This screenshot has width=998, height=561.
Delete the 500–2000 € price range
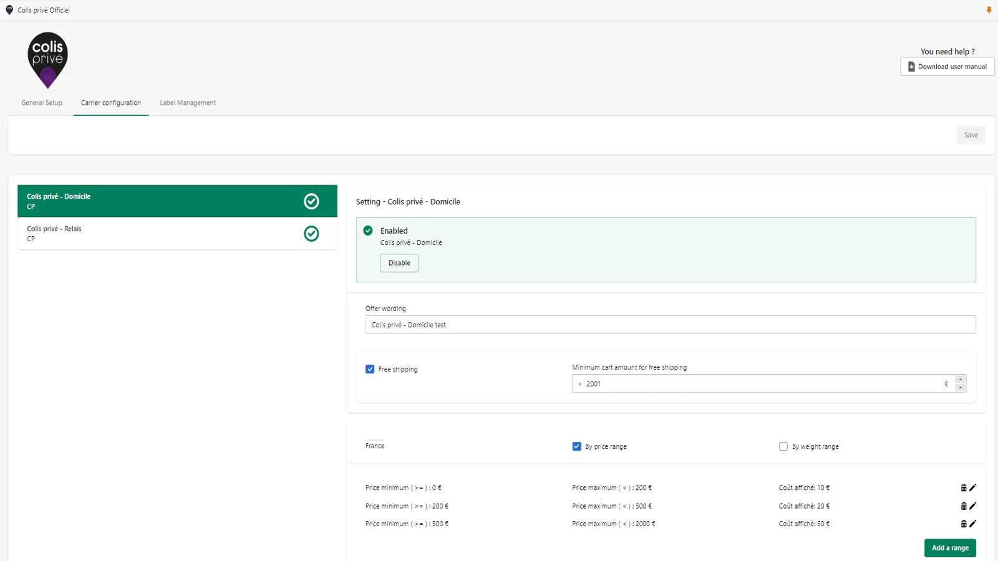964,524
